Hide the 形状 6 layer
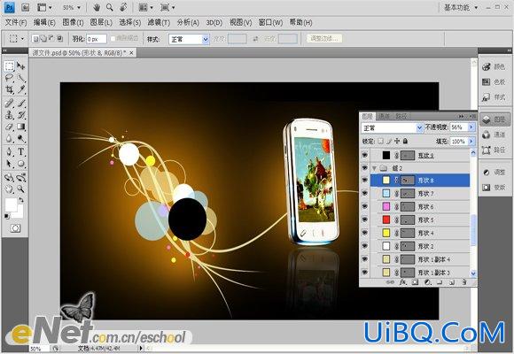 365,206
